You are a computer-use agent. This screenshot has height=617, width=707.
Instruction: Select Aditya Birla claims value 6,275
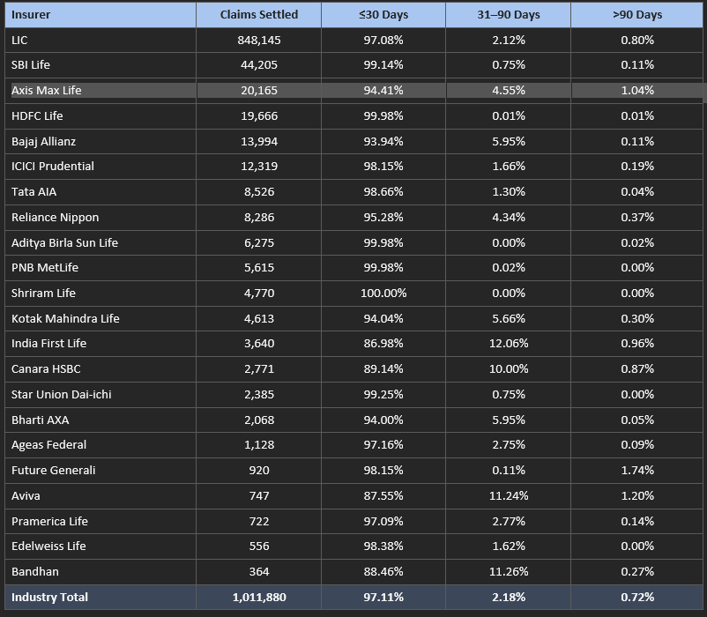(259, 243)
